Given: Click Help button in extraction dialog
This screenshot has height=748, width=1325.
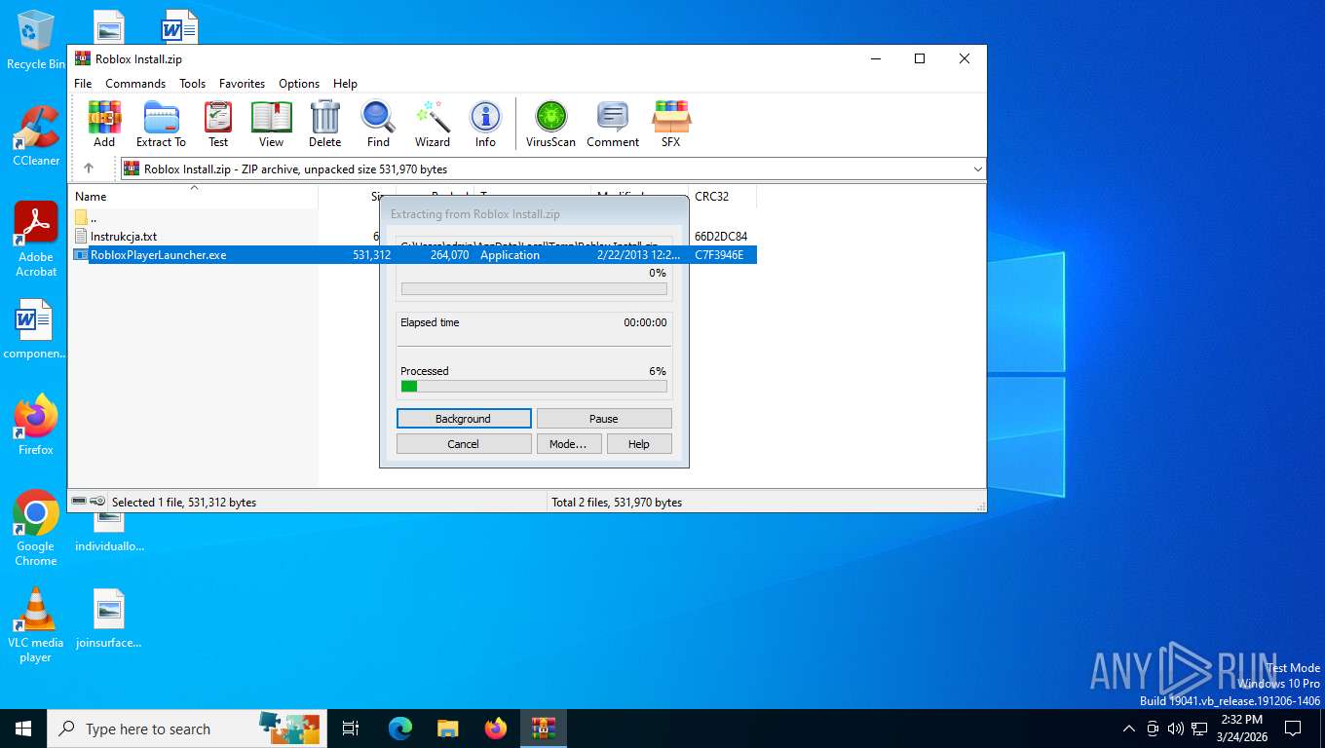Looking at the screenshot, I should [x=639, y=444].
